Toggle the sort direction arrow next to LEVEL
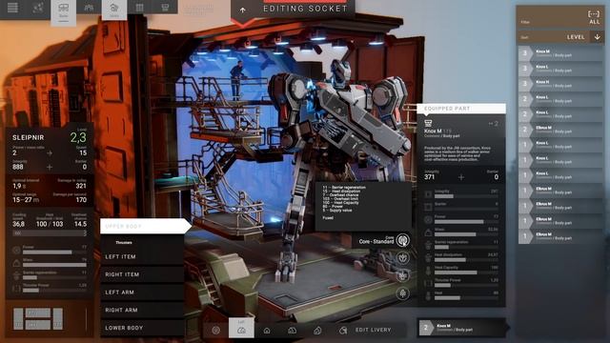Image resolution: width=610 pixels, height=343 pixels. pyautogui.click(x=598, y=37)
